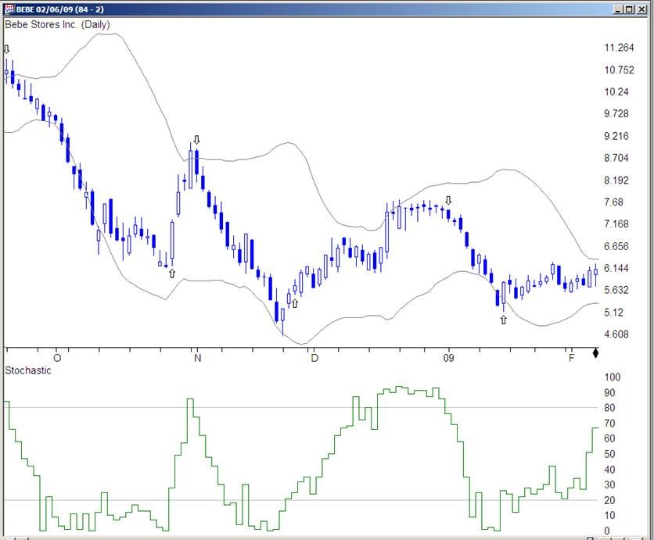Click the 'N' month label on the time axis
654x540 pixels.
pyautogui.click(x=198, y=358)
